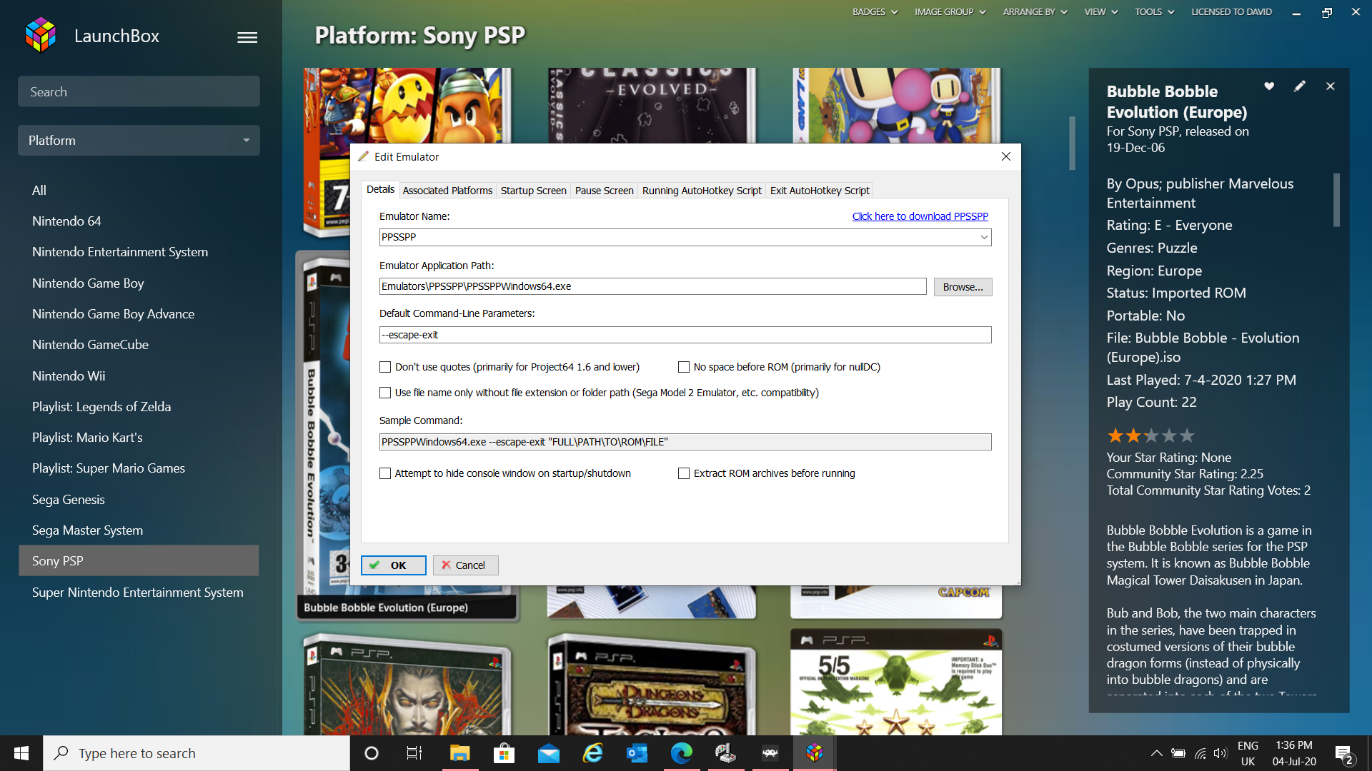Image resolution: width=1372 pixels, height=771 pixels.
Task: Open Dungeons & Dragons Tactics cover
Action: (651, 685)
